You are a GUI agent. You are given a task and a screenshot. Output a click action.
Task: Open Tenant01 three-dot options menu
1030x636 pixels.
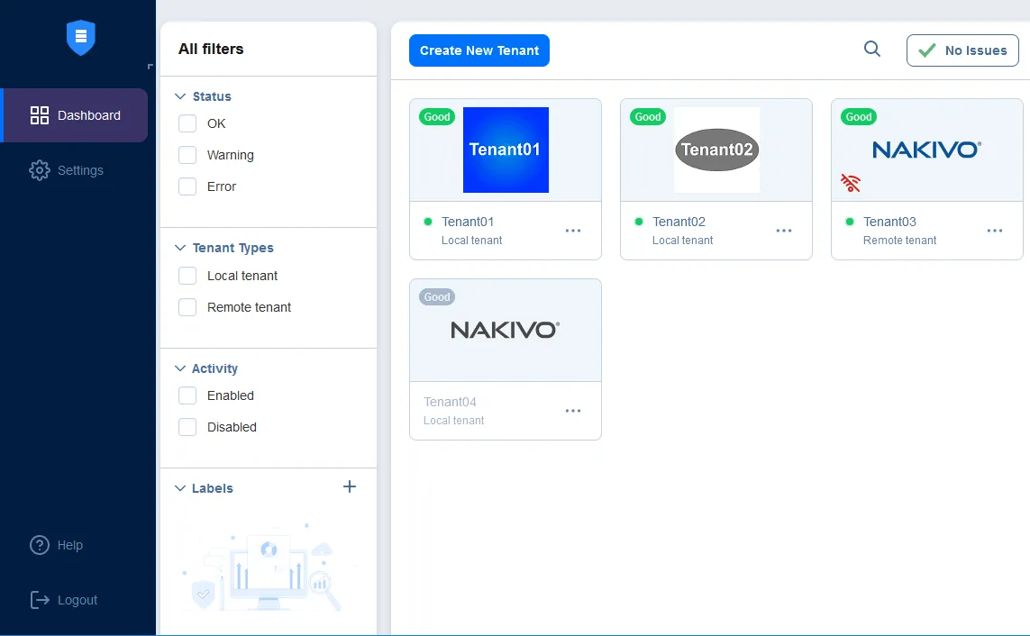[573, 231]
